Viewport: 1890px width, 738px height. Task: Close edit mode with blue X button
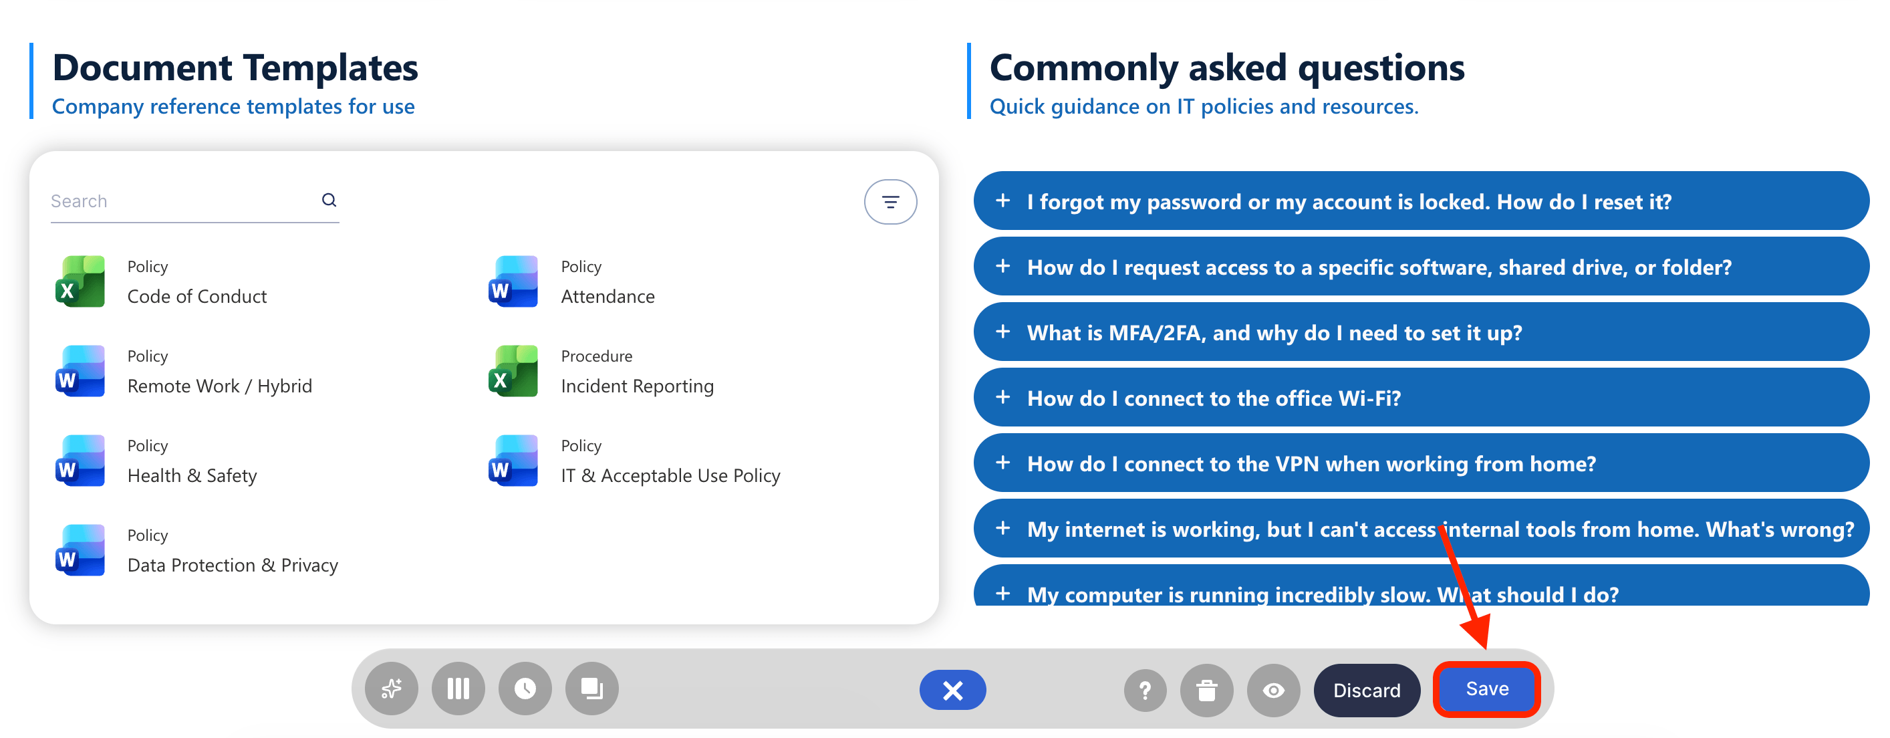(952, 691)
